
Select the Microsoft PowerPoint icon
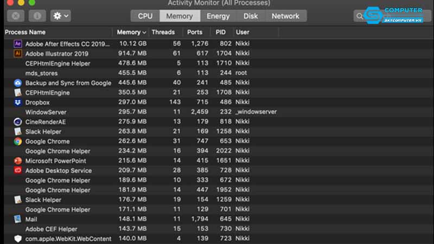(x=17, y=161)
